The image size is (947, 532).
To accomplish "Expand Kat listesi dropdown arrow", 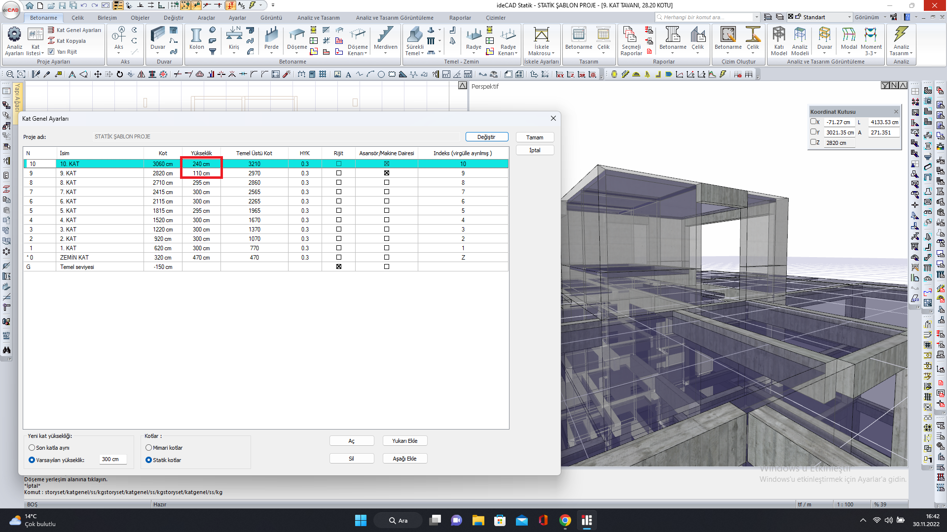I will click(x=43, y=53).
